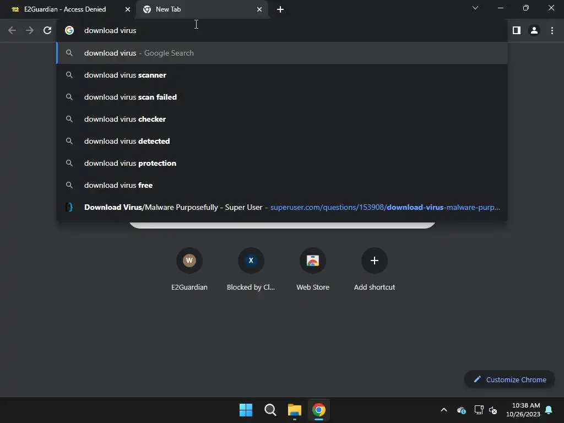
Task: Pick 'download virus detected' suggestion
Action: click(282, 141)
